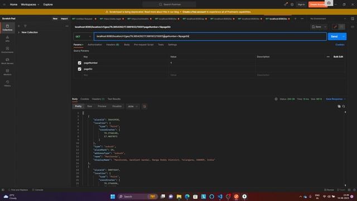Open the No Environment selector
Screen dimensions: 357x201
pos(328,18)
